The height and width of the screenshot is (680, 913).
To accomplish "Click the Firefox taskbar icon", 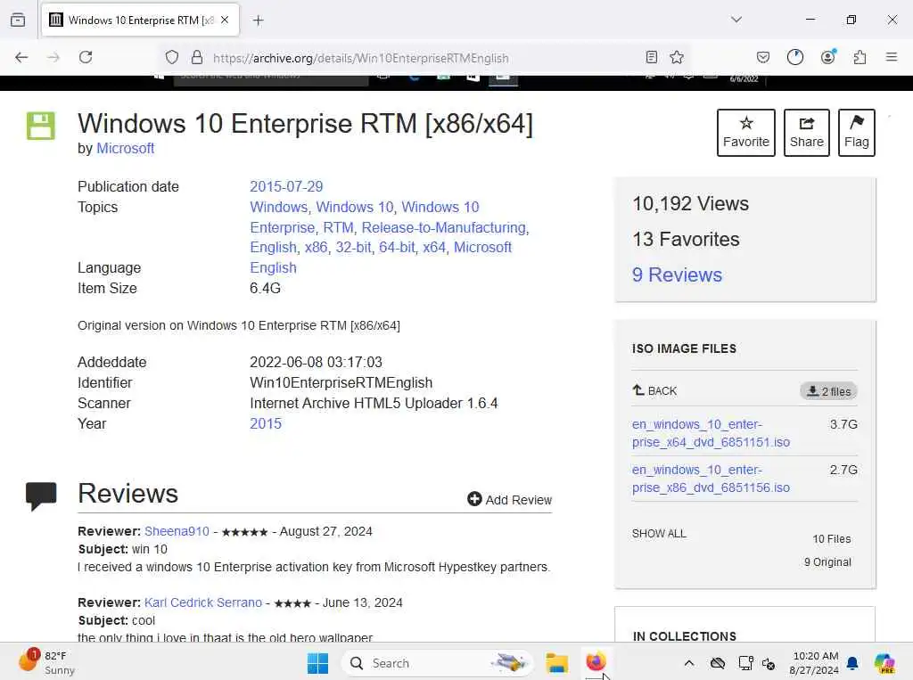I will tap(596, 662).
